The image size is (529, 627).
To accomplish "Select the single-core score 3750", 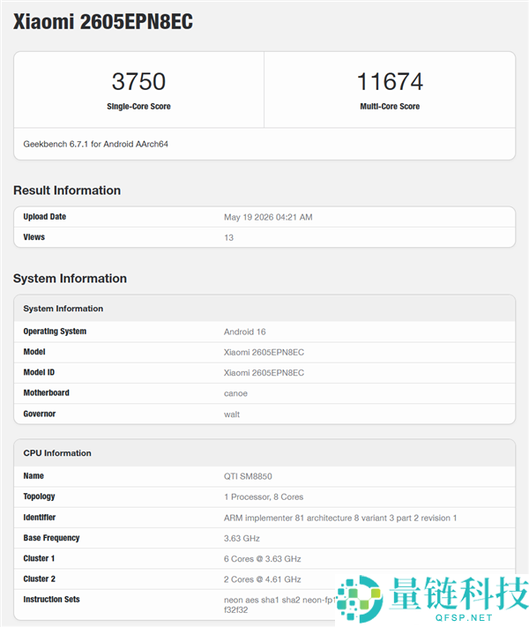I will [x=138, y=82].
